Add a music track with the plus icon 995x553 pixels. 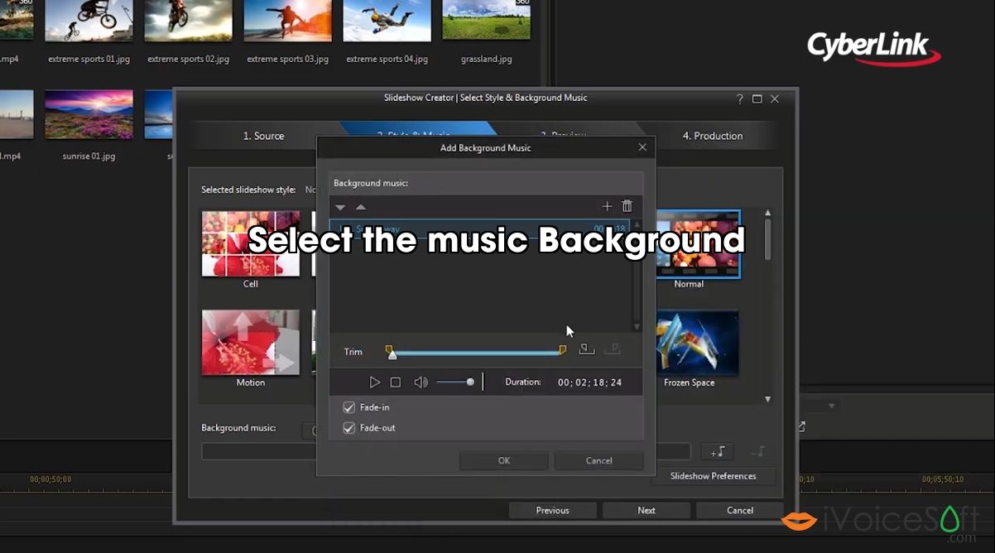pyautogui.click(x=607, y=206)
